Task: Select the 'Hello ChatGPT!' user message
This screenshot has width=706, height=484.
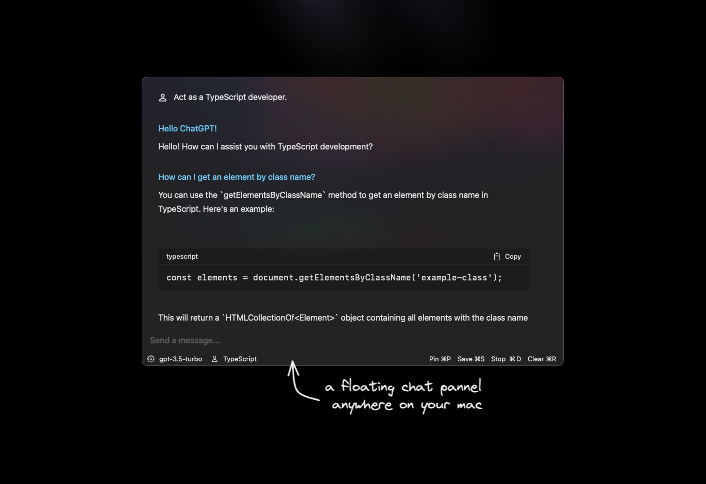Action: tap(188, 128)
